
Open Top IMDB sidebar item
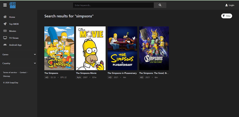(14, 24)
